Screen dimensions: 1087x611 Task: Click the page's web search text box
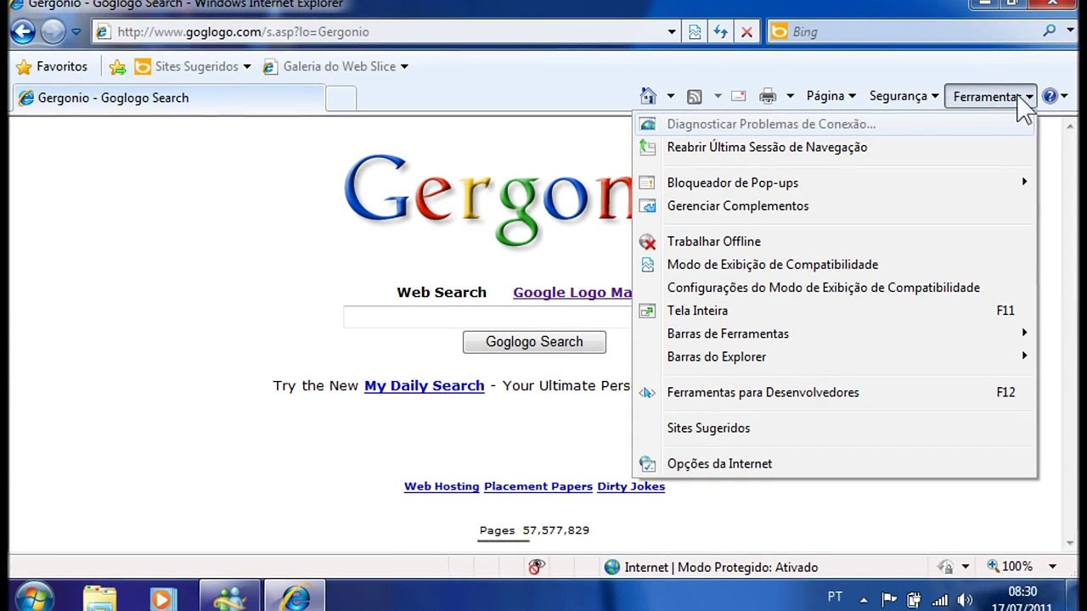488,317
